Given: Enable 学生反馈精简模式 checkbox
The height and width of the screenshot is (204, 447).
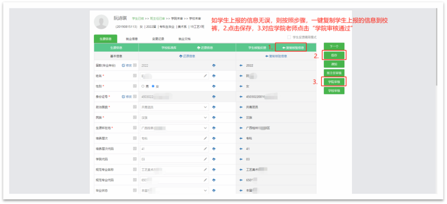Looking at the screenshot, I should 289,37.
